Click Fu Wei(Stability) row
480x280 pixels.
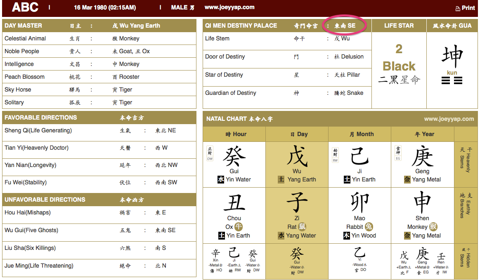[x=99, y=184]
